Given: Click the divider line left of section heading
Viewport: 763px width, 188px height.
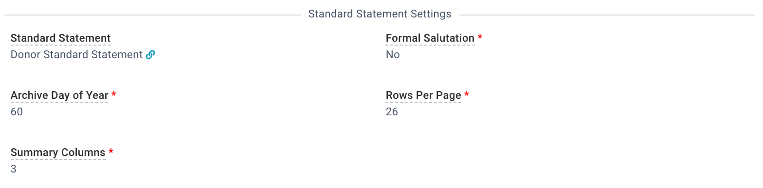Looking at the screenshot, I should (152, 15).
